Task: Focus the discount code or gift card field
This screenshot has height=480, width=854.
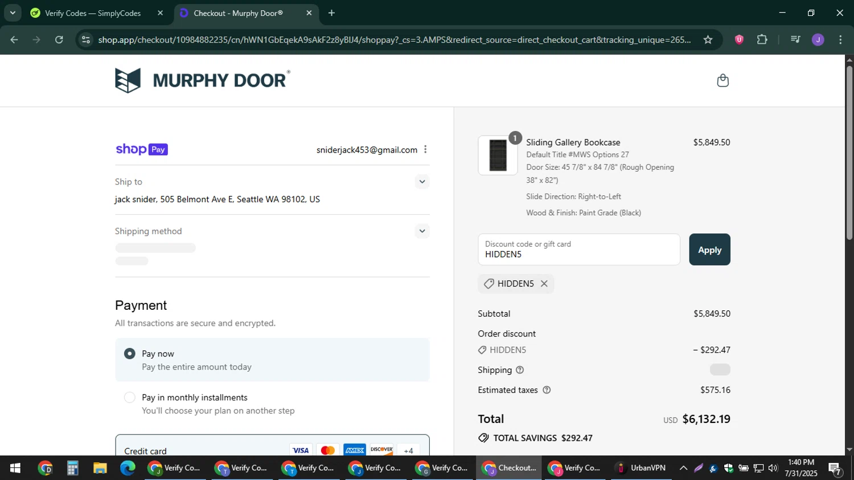Action: point(579,249)
